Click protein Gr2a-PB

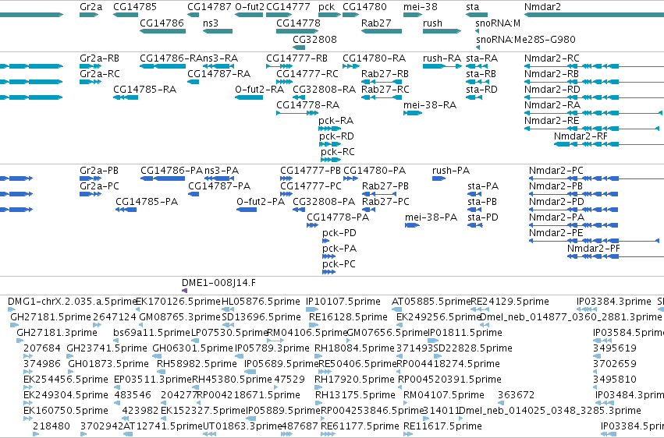[91, 178]
